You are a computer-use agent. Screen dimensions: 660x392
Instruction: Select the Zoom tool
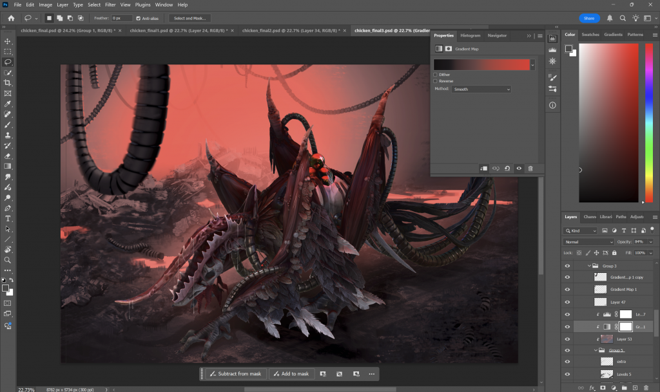pyautogui.click(x=8, y=260)
